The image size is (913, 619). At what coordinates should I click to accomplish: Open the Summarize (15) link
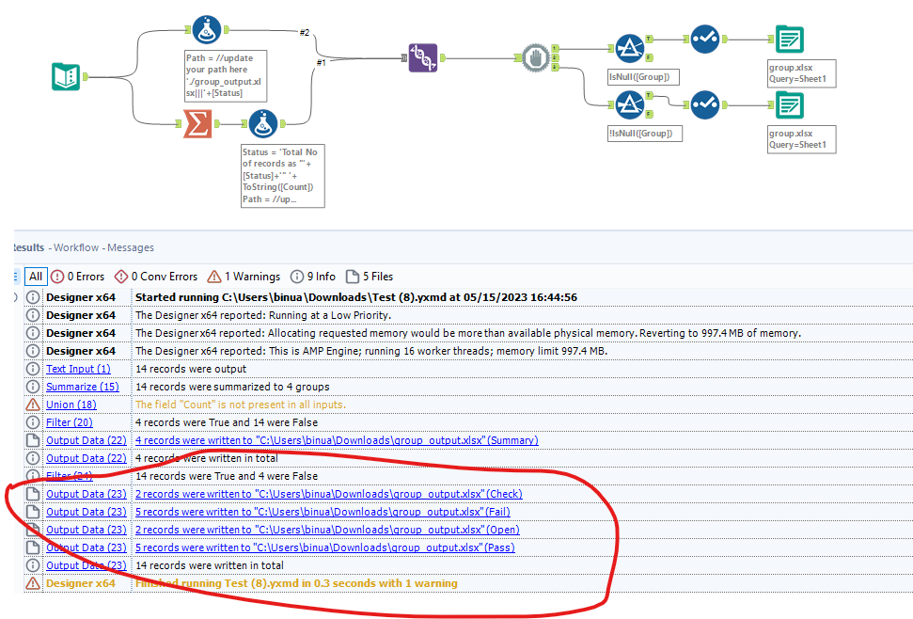coord(83,387)
